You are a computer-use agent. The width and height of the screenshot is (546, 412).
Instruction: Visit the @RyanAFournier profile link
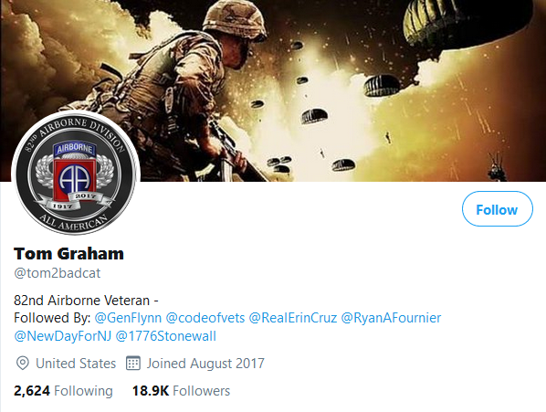pos(391,318)
